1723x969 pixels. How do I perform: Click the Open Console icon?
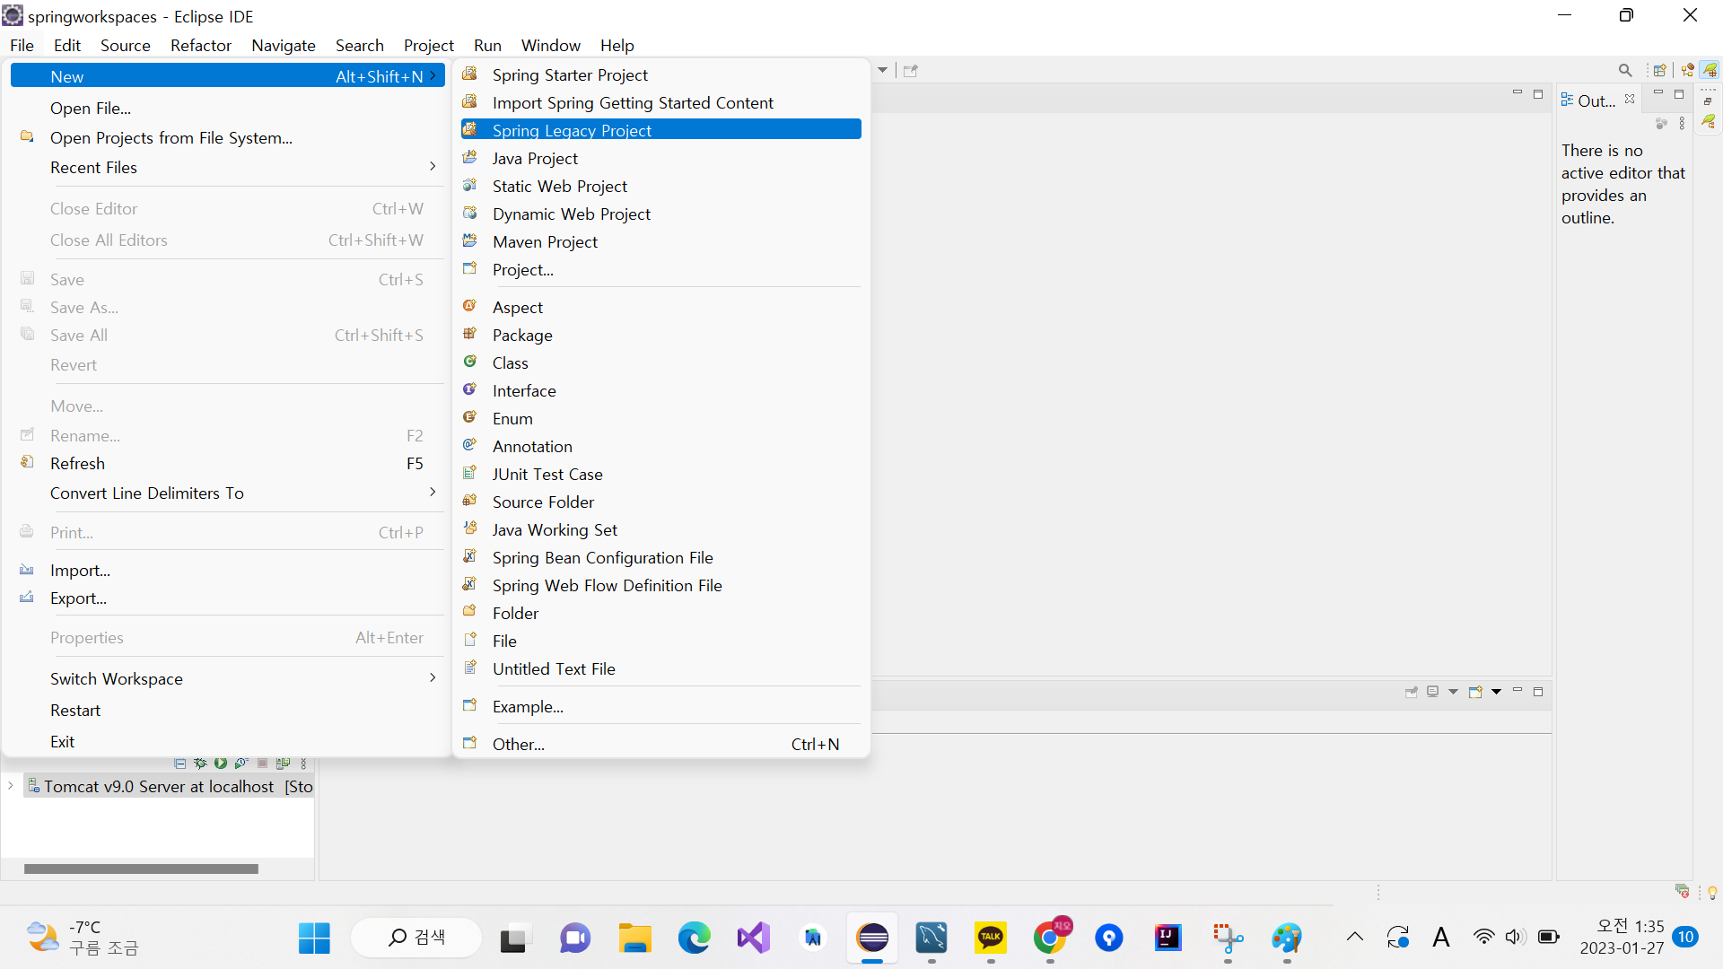pyautogui.click(x=1475, y=692)
